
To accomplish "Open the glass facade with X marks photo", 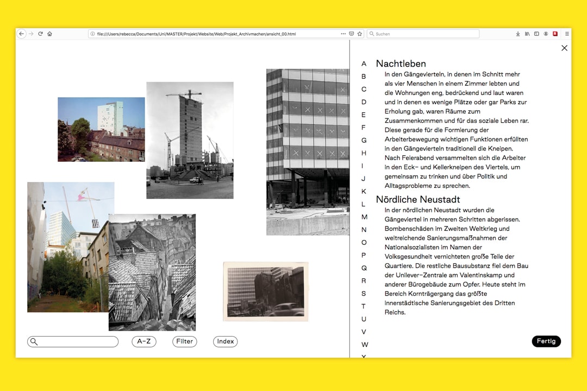I will [x=308, y=152].
